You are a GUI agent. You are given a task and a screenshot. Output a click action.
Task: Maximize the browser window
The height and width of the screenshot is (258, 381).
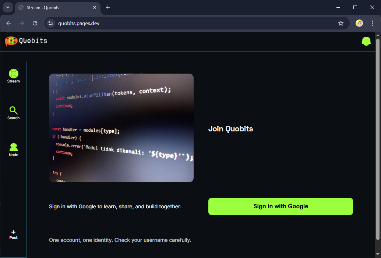(x=355, y=7)
